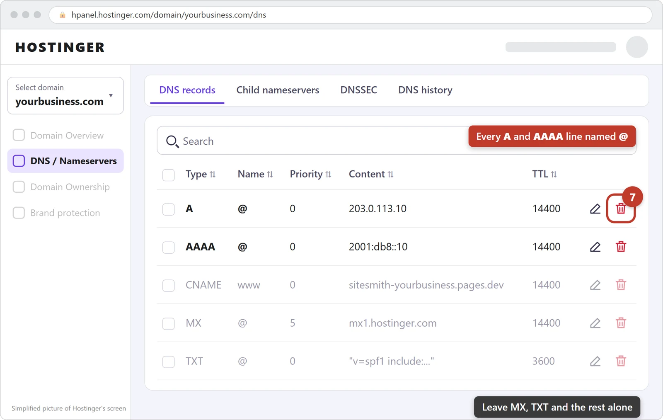Select the MX record row checkbox
Screen dimensions: 663x420
pyautogui.click(x=169, y=324)
